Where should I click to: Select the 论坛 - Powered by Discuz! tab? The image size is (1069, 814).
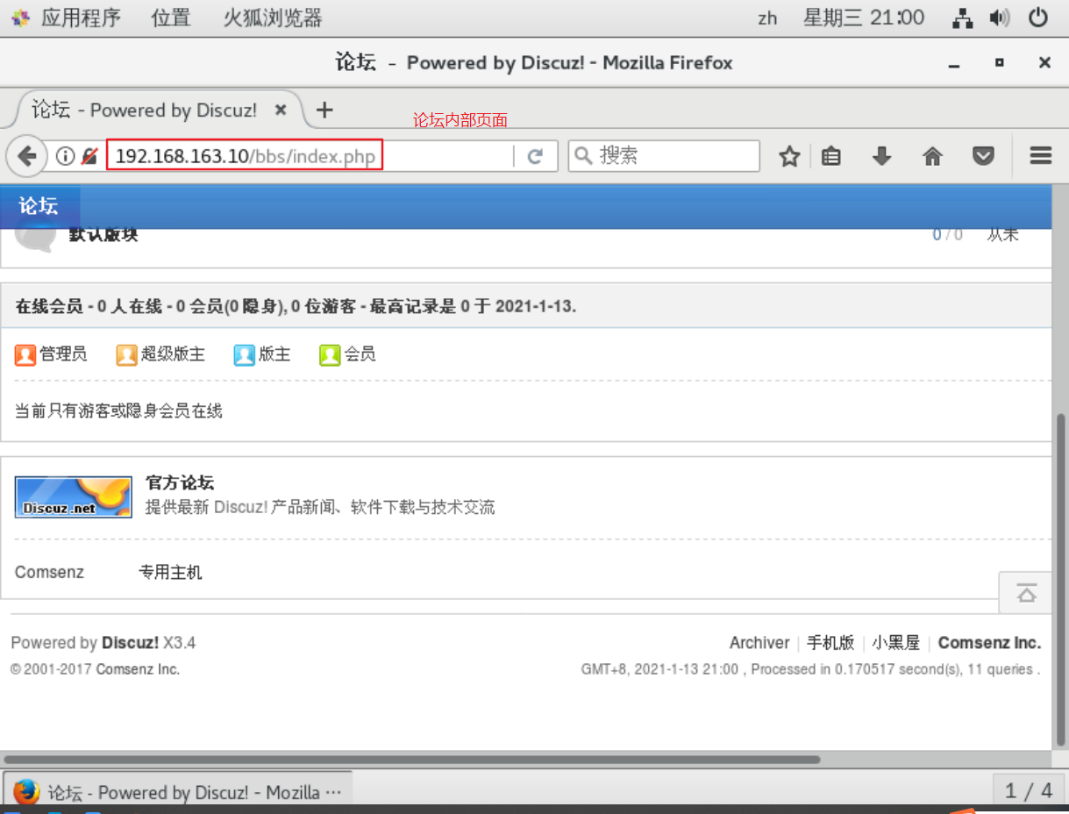coord(157,111)
